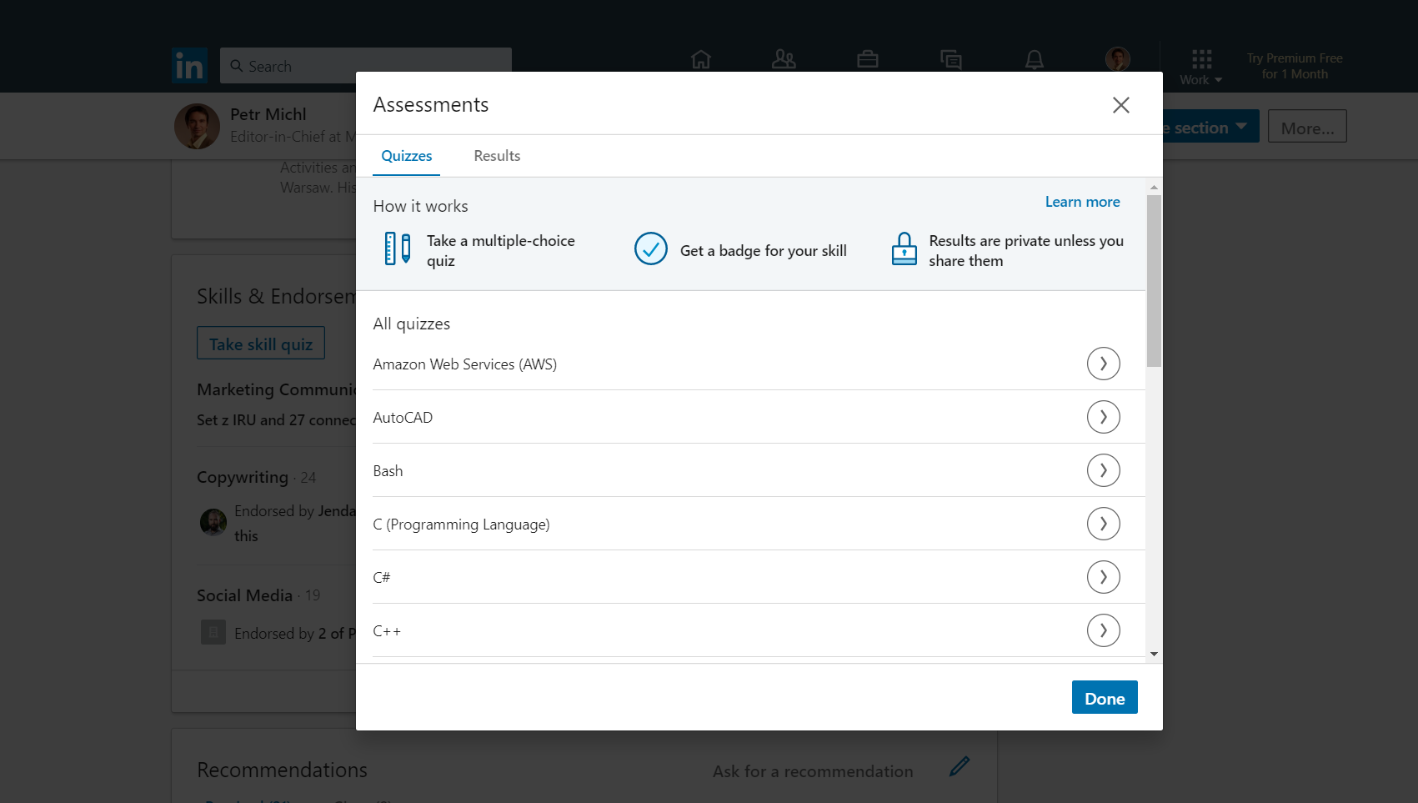
Task: Click the Petr Michl name
Action: tap(268, 114)
